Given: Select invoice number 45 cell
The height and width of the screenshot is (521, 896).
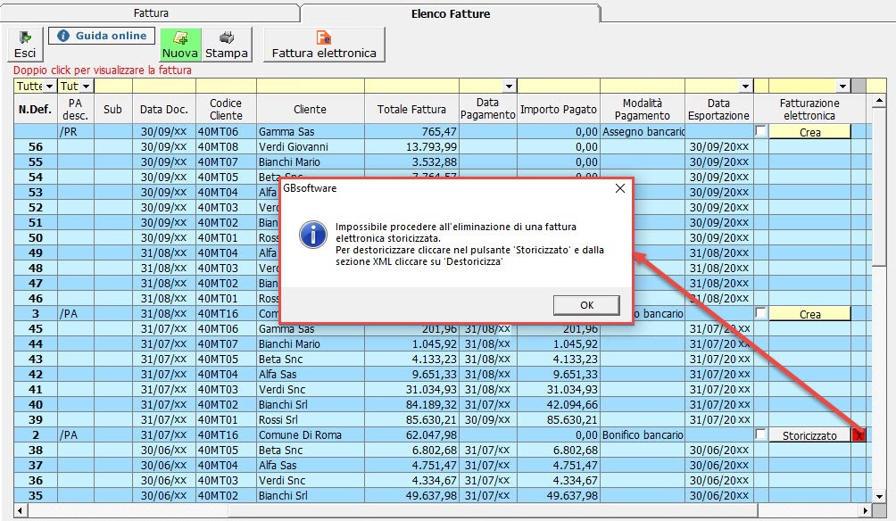Looking at the screenshot, I should [x=36, y=328].
